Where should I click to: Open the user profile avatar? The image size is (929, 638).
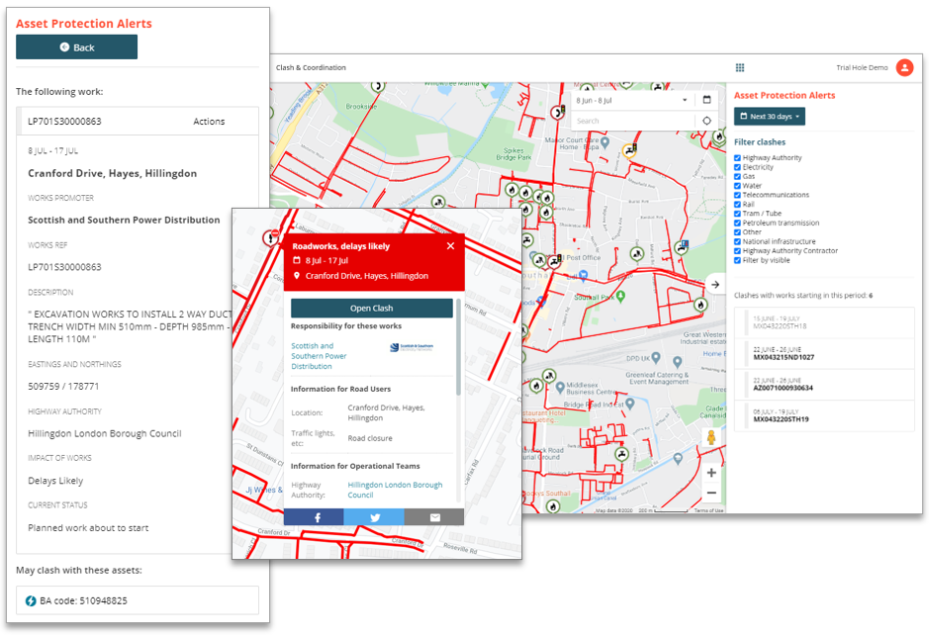(x=904, y=67)
